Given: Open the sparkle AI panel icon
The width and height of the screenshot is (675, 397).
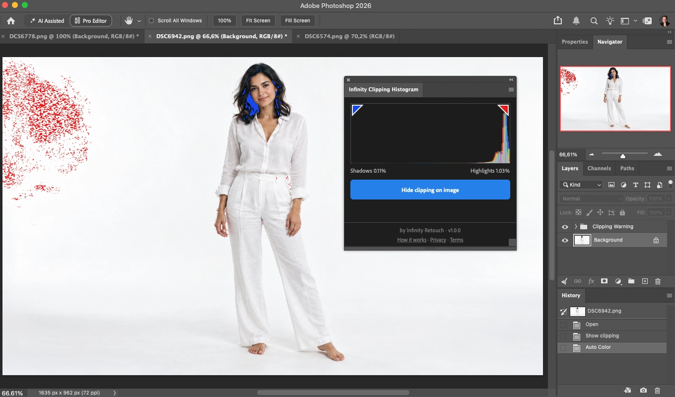Looking at the screenshot, I should coord(648,21).
